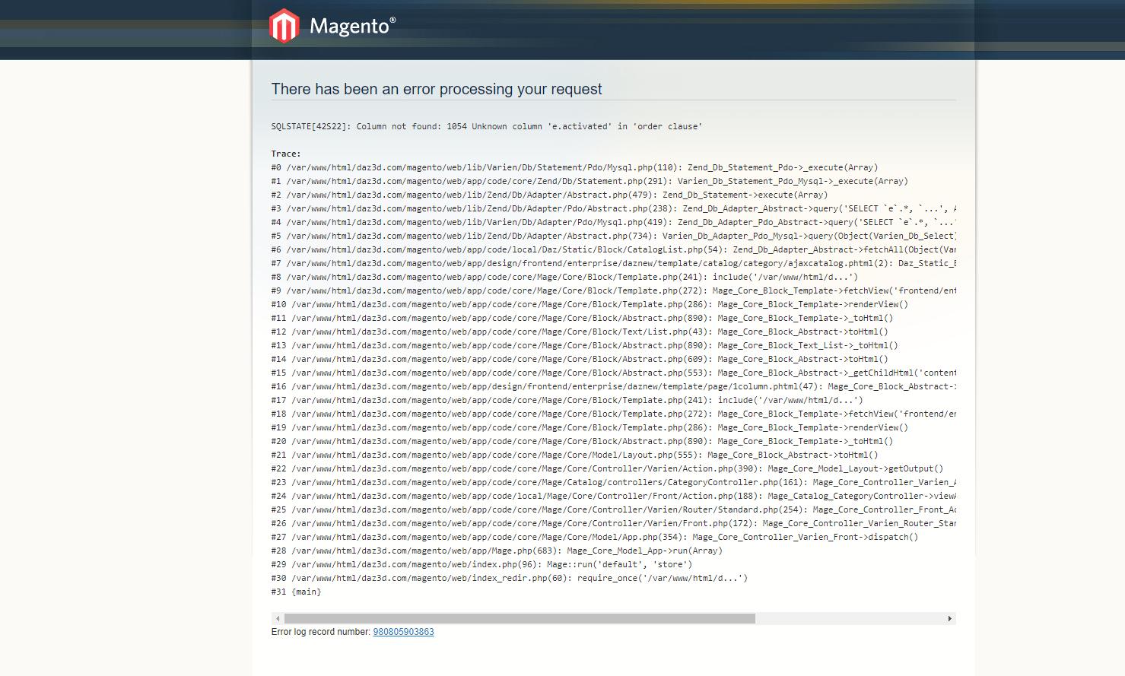Select trace line #0 Statement/Pdo/Mysql.php(110)
Screen dimensions: 1125x676
[x=574, y=167]
